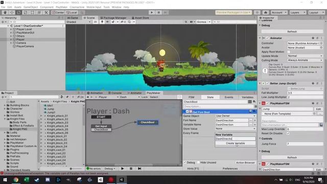Screen dimensions: 327x184
Task: Open the PlayMaker menu
Action: (61, 7)
